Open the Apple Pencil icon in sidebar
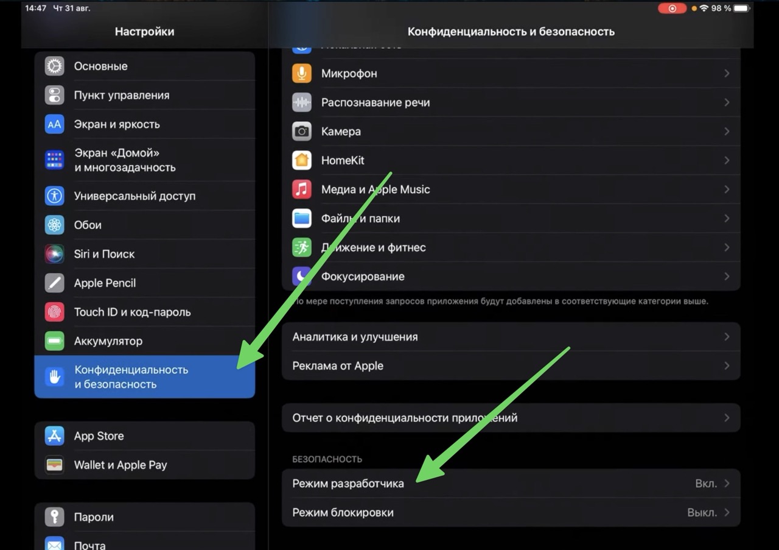This screenshot has height=550, width=779. [x=55, y=283]
